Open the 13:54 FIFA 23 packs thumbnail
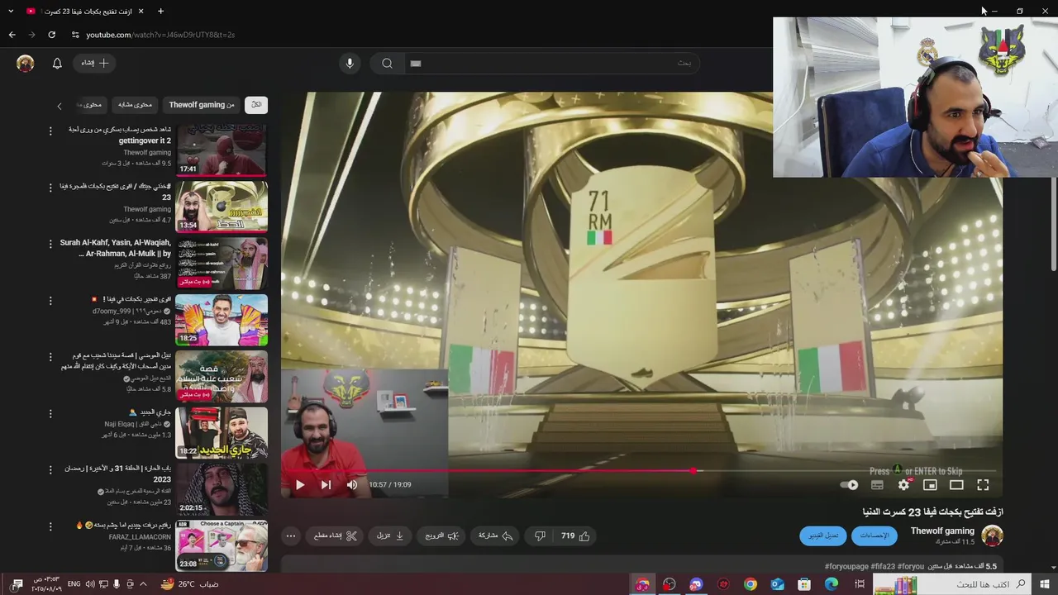This screenshot has height=595, width=1058. point(222,207)
